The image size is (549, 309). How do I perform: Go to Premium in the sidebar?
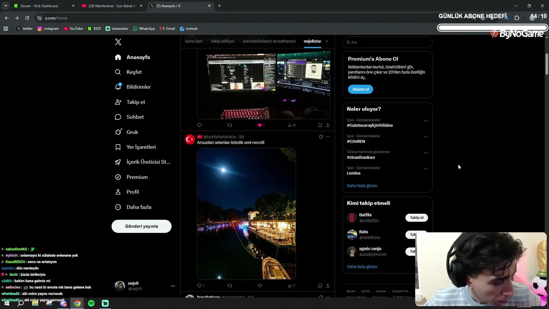(131, 177)
